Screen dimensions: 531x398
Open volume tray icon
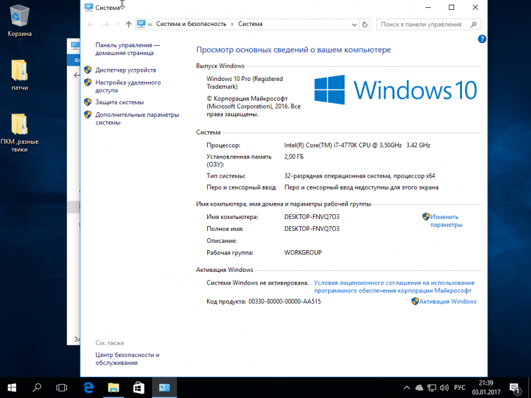pos(444,388)
